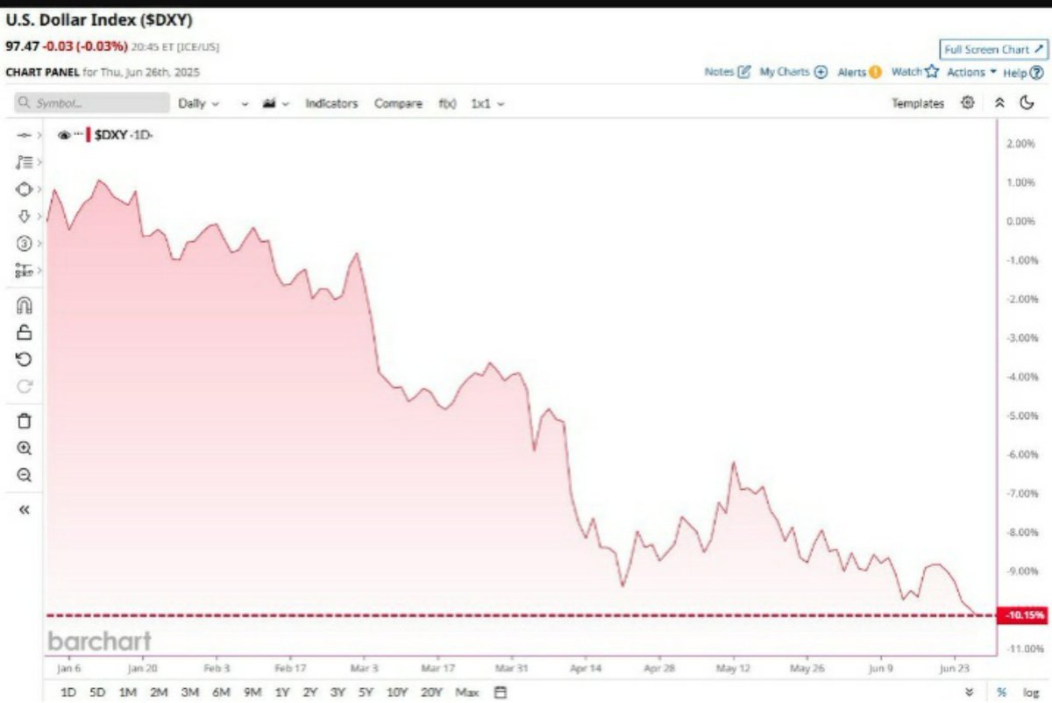
Task: Select the shapes drawing tool
Action: pos(24,189)
